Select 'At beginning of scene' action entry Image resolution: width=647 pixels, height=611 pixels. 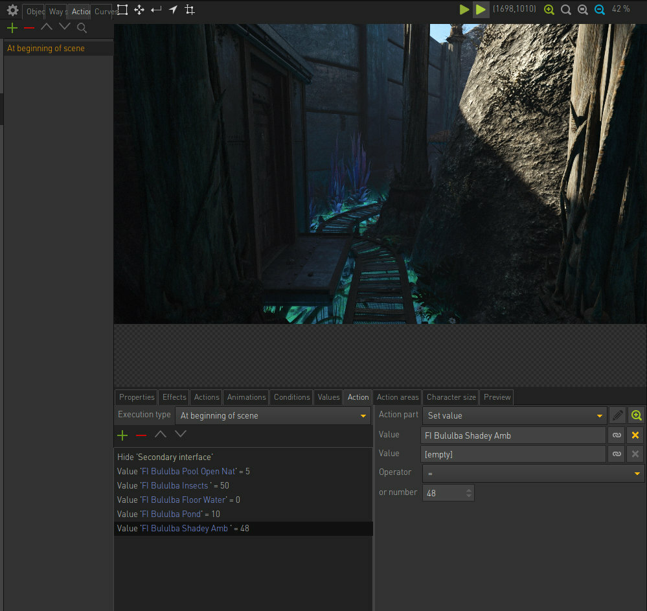point(58,49)
